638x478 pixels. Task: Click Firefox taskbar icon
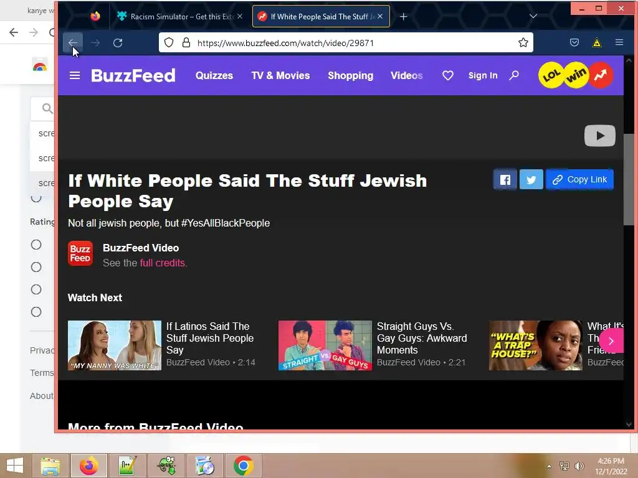[x=89, y=466]
